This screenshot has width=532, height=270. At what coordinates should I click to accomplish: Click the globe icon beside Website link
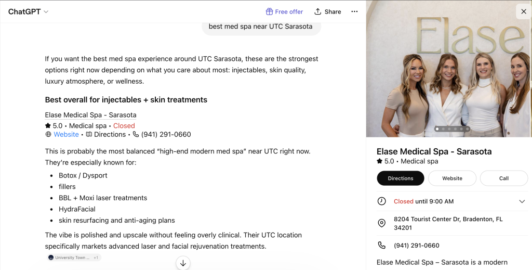48,134
